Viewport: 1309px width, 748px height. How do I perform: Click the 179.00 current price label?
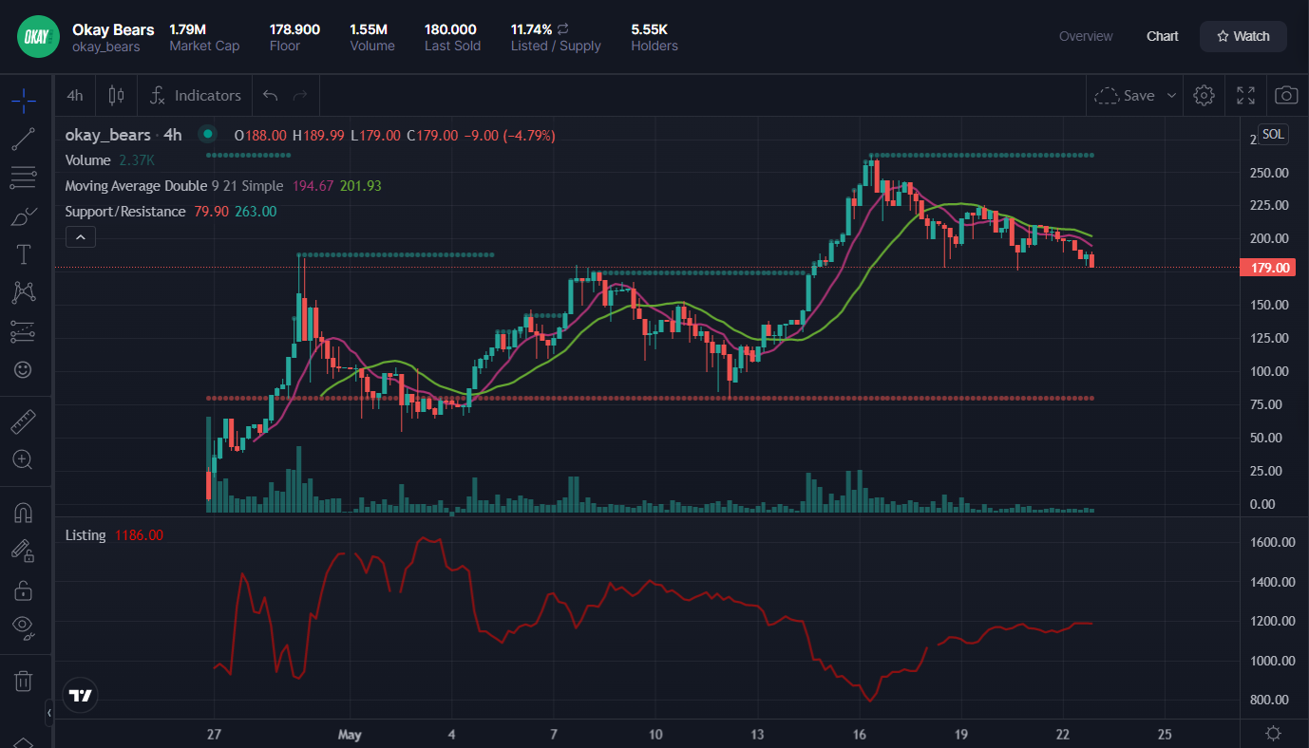pos(1270,268)
